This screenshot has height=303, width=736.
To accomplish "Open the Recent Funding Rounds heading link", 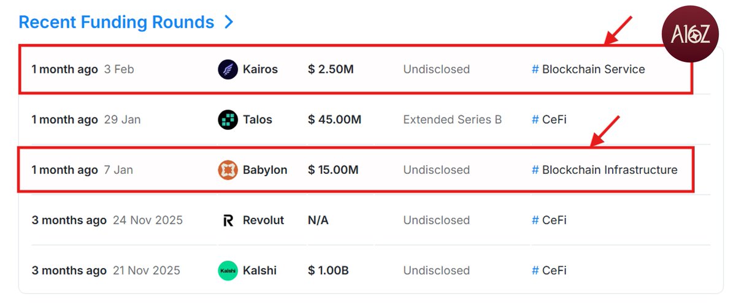I will pyautogui.click(x=117, y=23).
